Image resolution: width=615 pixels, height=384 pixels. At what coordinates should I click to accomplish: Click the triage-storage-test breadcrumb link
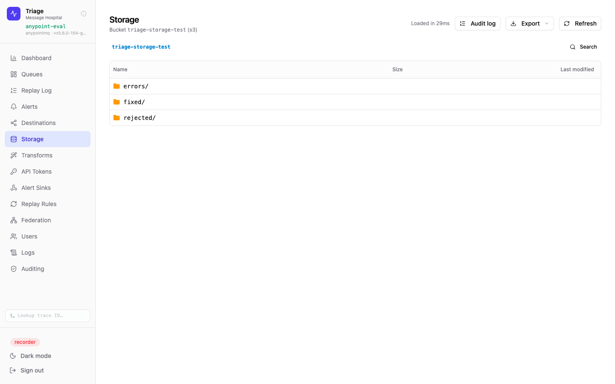141,47
